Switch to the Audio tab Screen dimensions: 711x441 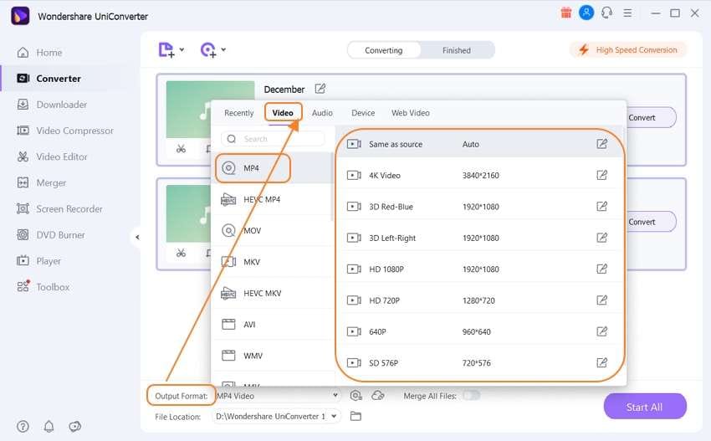[322, 113]
